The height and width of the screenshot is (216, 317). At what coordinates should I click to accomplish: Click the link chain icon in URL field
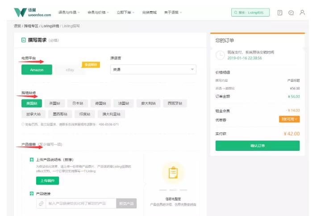click(x=41, y=204)
